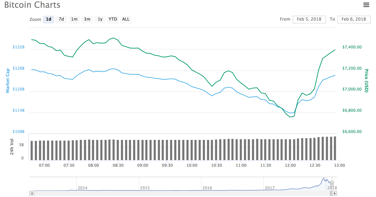Click the $120B market cap label

(18, 89)
